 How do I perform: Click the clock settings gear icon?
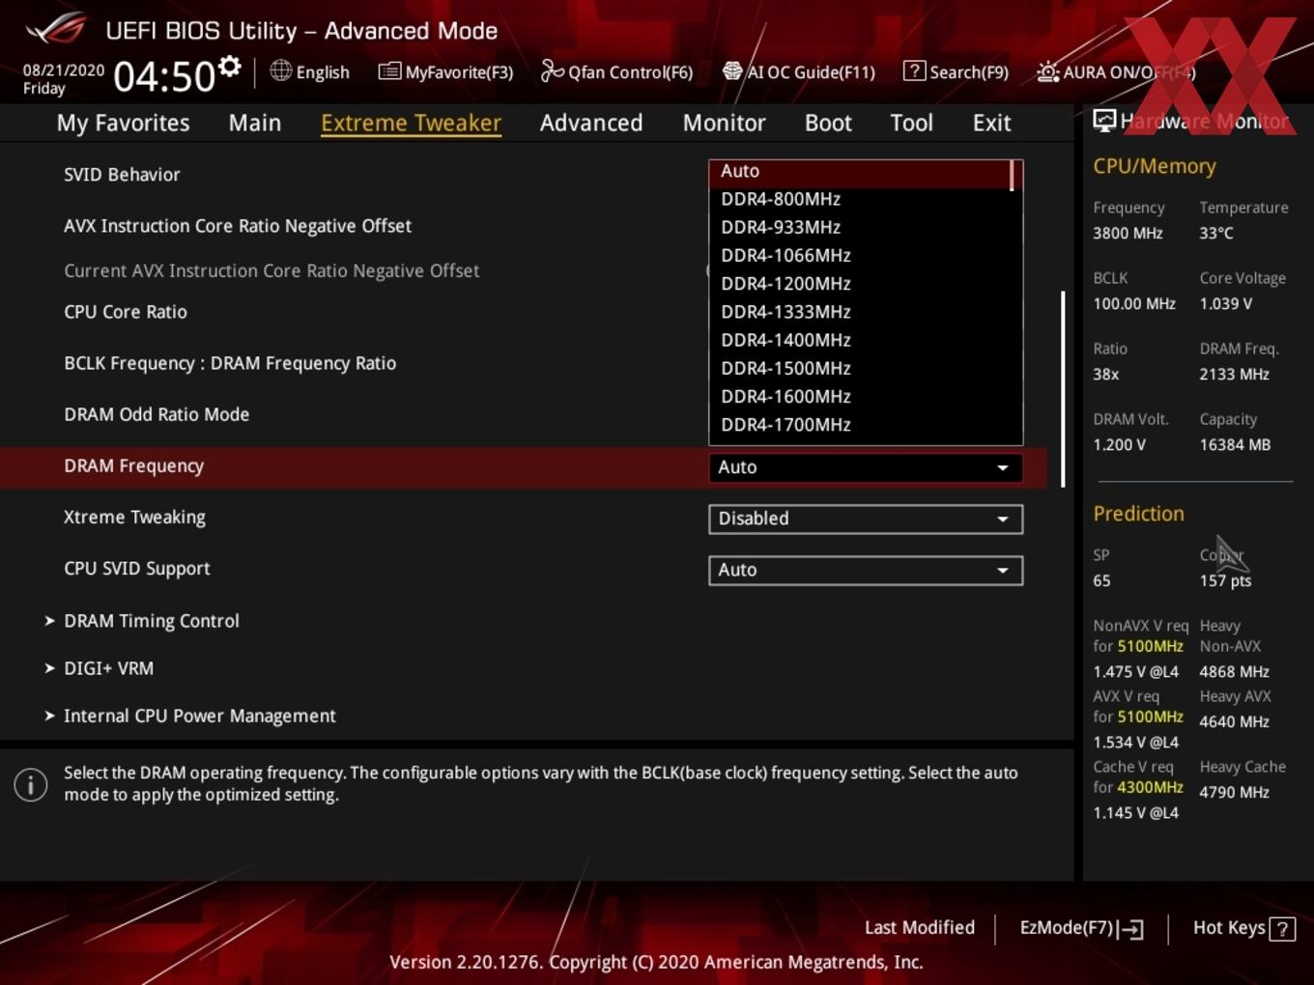pyautogui.click(x=230, y=67)
